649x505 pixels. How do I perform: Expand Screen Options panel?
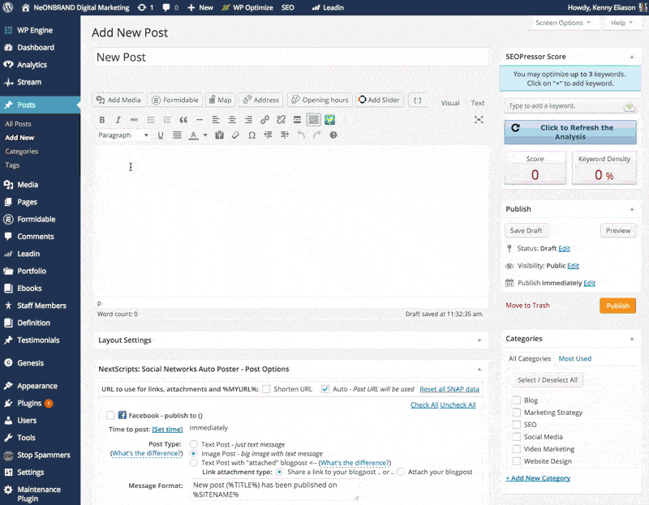pos(563,23)
